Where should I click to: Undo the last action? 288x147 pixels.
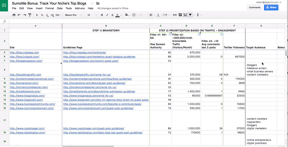pos(19,15)
